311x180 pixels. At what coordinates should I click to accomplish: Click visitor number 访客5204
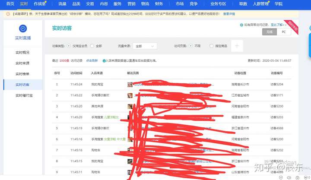277,85
